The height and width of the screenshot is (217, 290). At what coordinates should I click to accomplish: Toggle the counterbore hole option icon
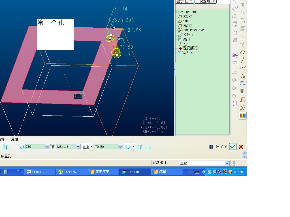click(x=148, y=147)
